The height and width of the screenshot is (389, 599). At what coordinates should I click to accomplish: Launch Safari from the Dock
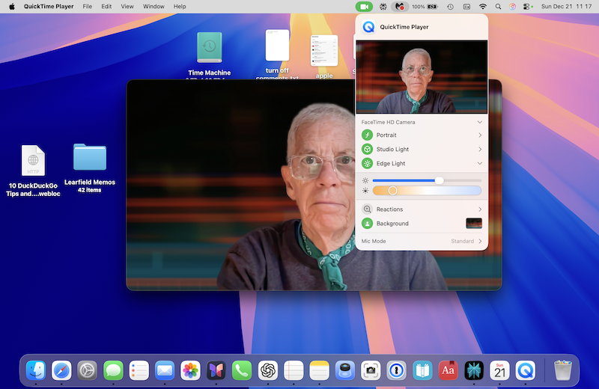point(61,370)
